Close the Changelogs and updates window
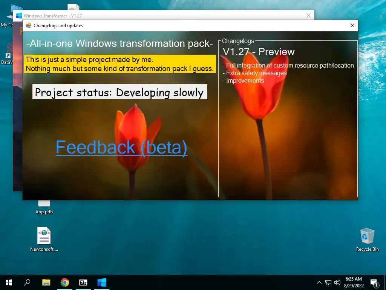Viewport: 386px width, 290px height. pos(352,25)
